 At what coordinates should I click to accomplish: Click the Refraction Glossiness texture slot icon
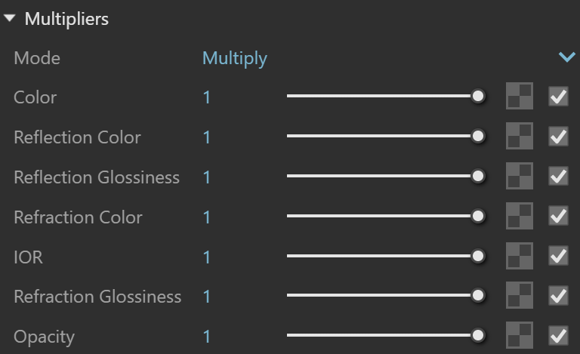click(520, 295)
